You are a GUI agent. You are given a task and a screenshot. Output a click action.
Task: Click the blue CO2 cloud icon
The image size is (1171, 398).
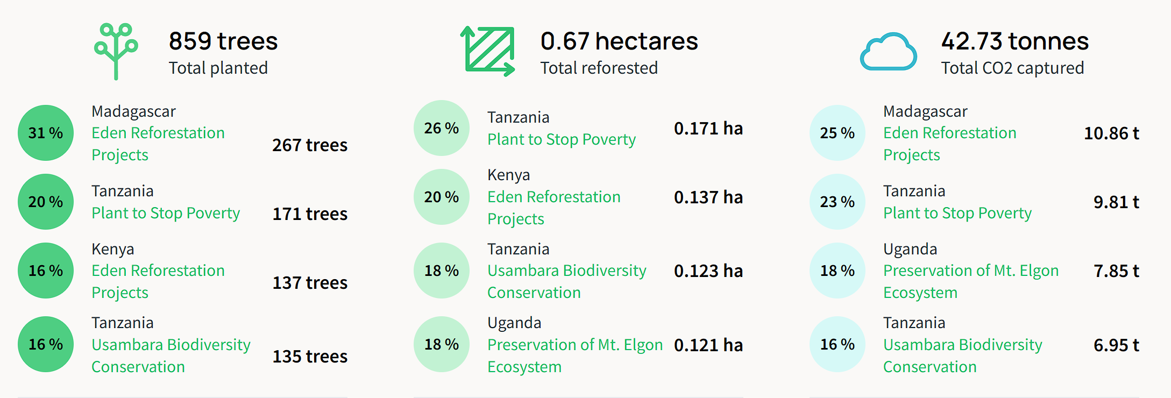click(x=888, y=52)
